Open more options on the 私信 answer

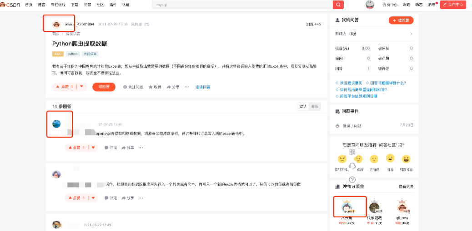point(141,198)
